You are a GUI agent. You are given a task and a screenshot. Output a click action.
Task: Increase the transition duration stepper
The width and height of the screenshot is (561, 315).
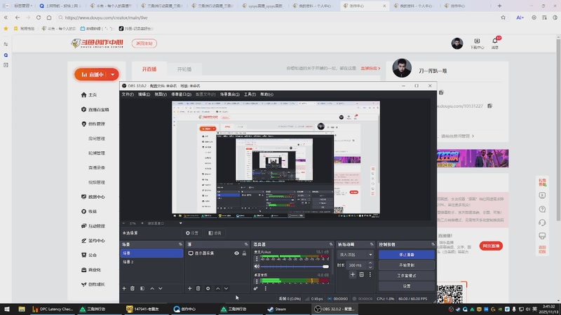(x=370, y=263)
